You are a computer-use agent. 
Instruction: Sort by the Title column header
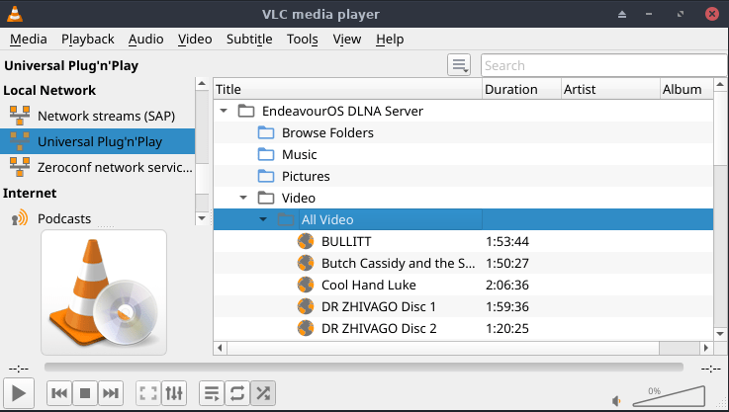(x=348, y=89)
